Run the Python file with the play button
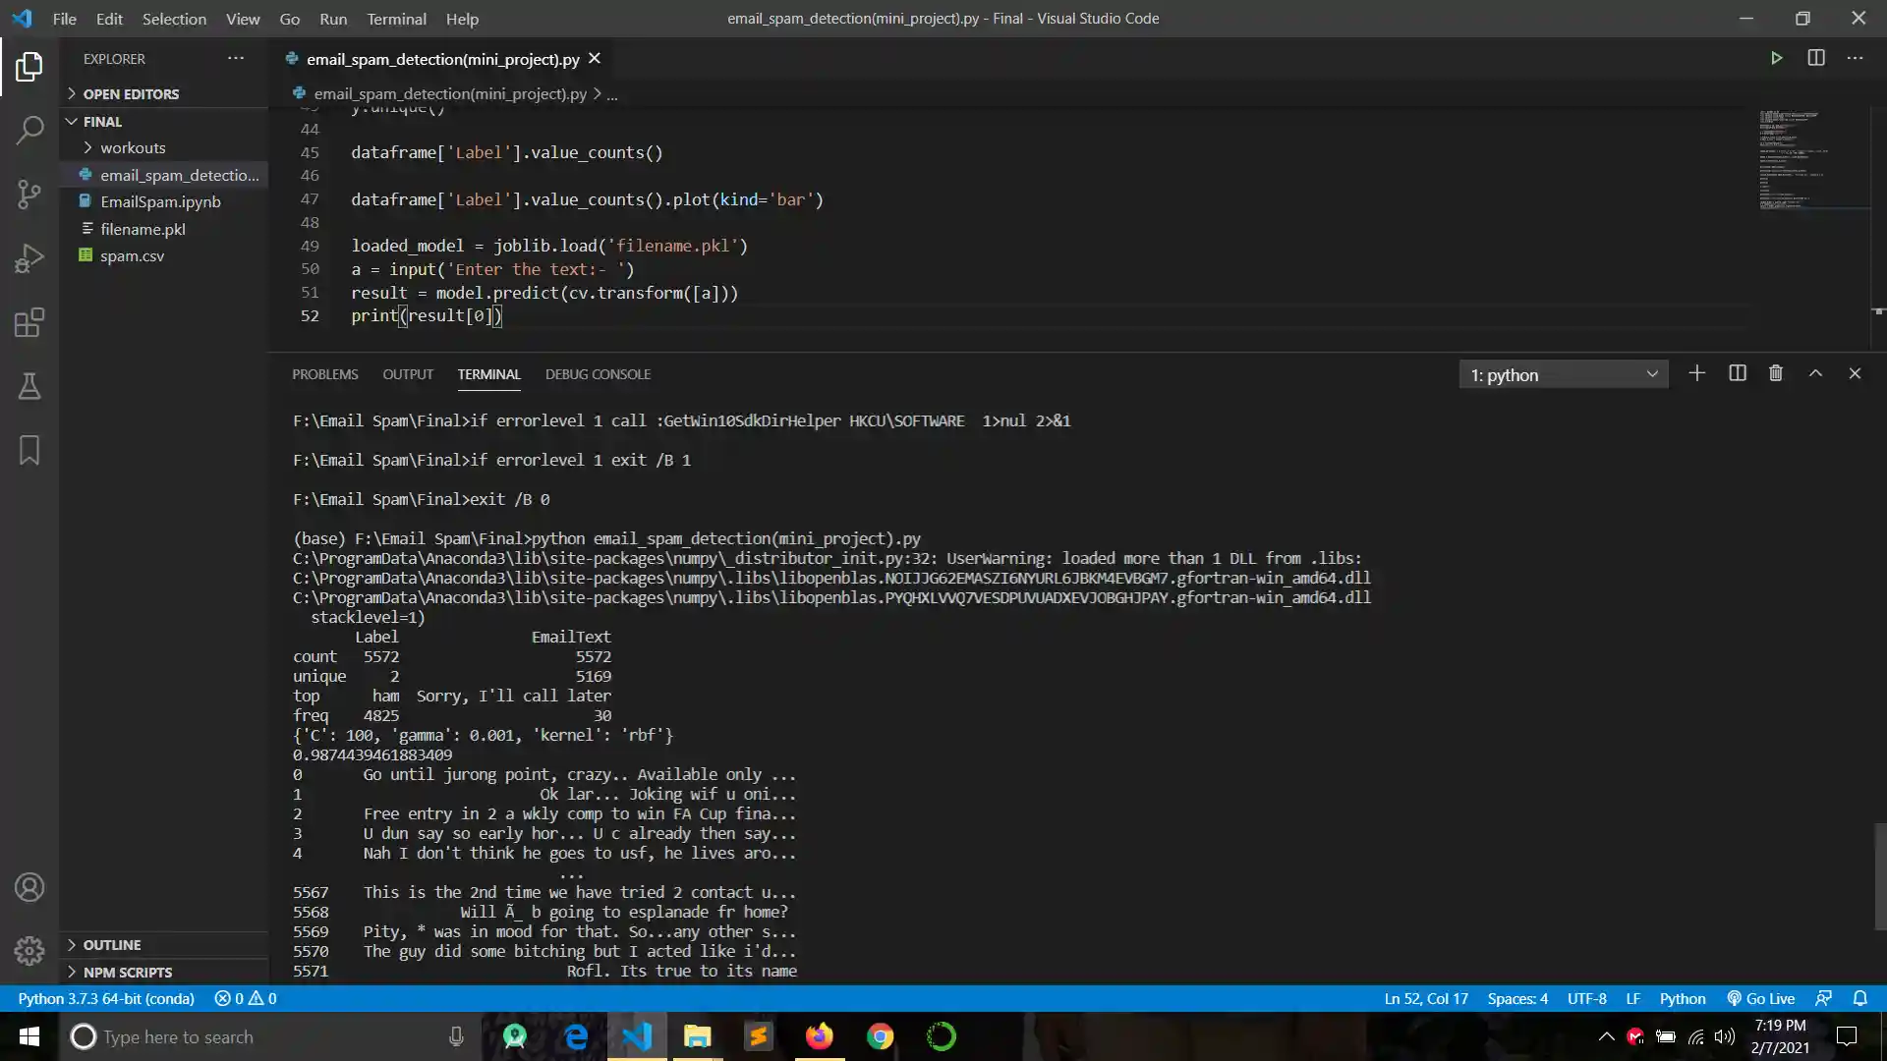The image size is (1887, 1061). click(1776, 58)
